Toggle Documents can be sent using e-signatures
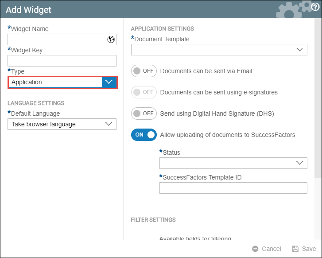The width and height of the screenshot is (322, 258). pos(144,92)
